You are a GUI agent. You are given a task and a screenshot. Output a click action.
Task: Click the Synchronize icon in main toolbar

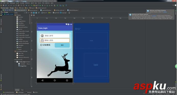(6, 5)
